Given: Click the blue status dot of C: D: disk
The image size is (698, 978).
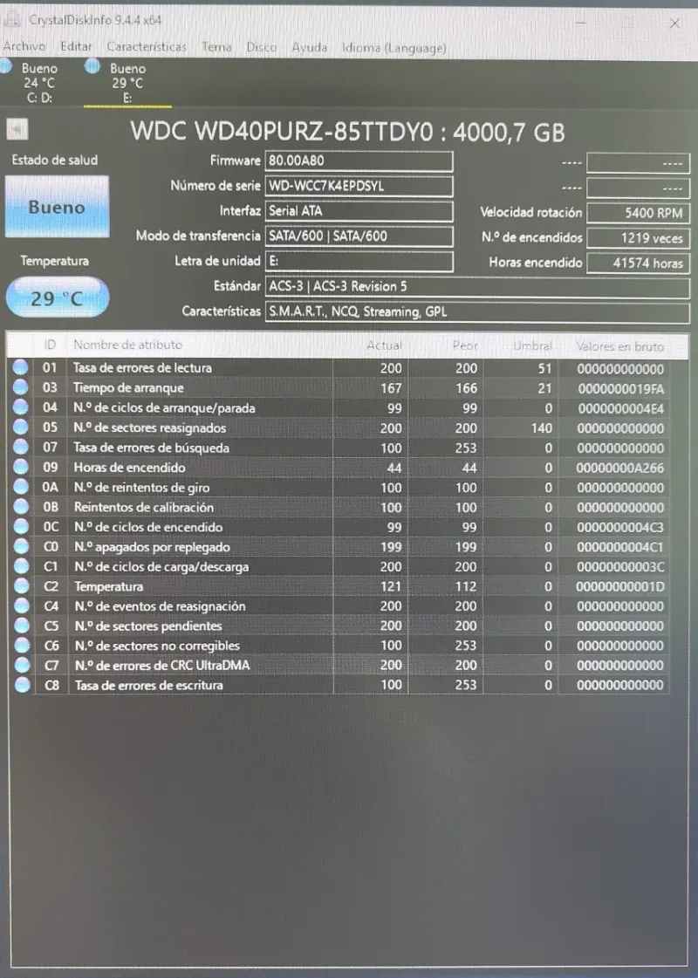Looking at the screenshot, I should pos(5,65).
